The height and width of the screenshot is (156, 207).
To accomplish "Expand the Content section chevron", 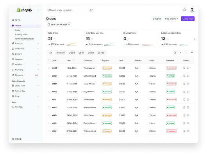I will [x=38, y=54].
